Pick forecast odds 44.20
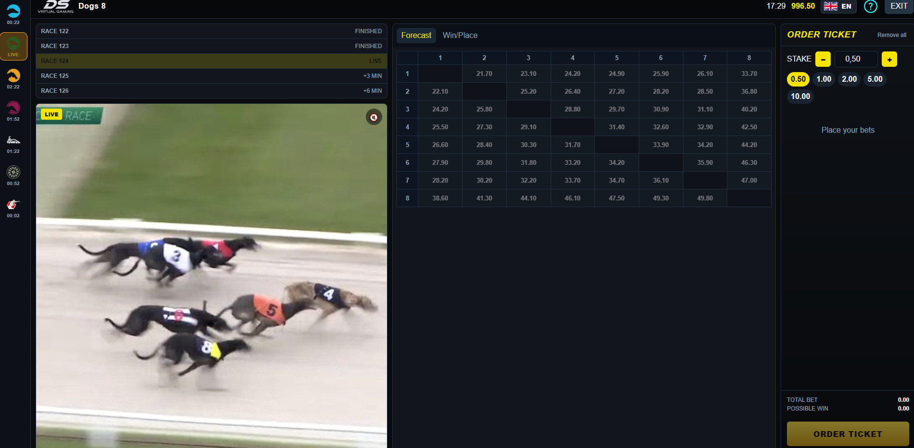Image resolution: width=914 pixels, height=448 pixels. pos(749,145)
